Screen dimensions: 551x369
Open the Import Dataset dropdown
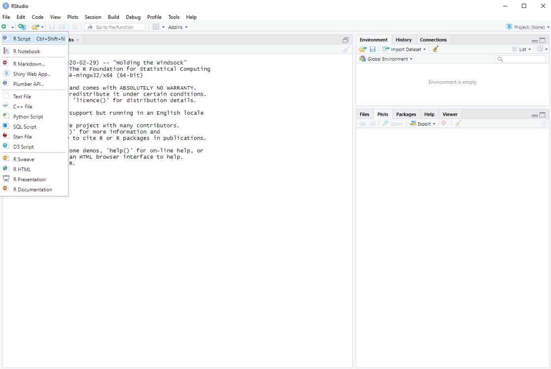click(404, 49)
